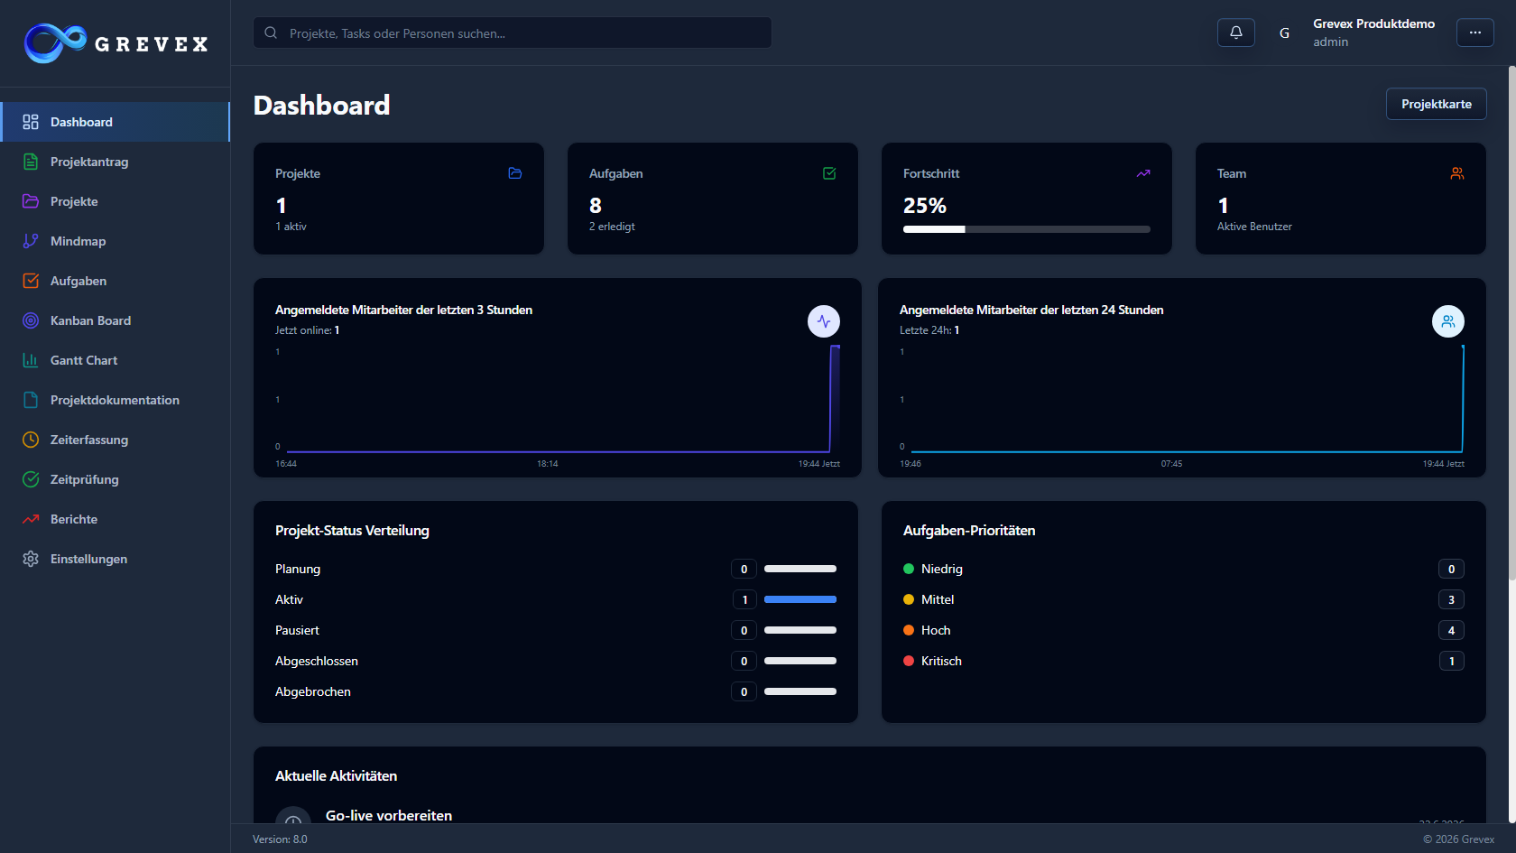
Task: Click users icon on Team card
Action: tap(1457, 173)
